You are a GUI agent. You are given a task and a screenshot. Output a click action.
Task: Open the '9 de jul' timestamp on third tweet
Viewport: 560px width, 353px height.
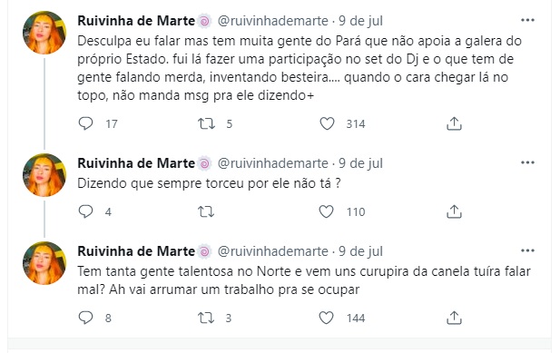click(x=360, y=251)
